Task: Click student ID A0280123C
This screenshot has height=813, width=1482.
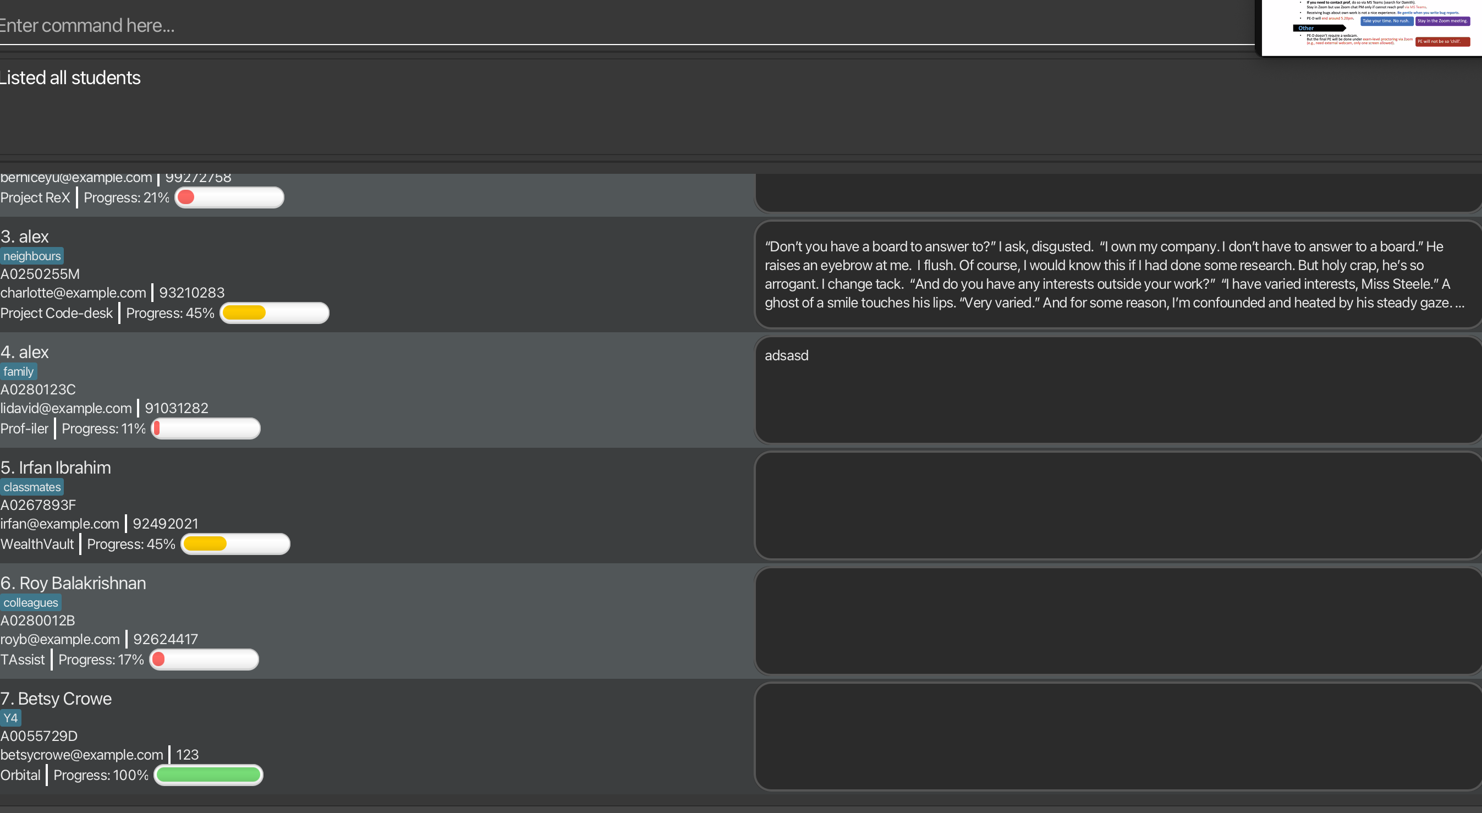Action: [x=38, y=389]
